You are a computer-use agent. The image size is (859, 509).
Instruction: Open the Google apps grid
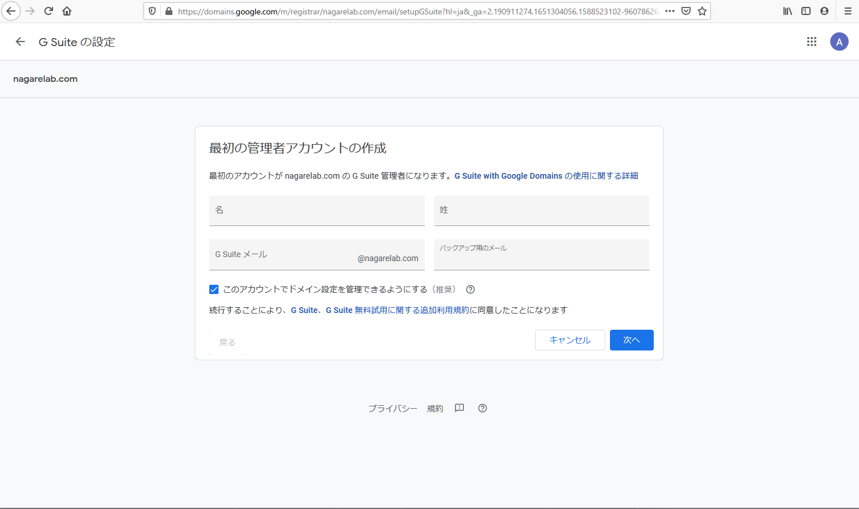812,42
